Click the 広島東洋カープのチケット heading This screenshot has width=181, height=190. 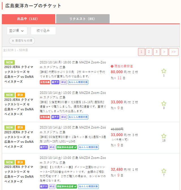33,6
